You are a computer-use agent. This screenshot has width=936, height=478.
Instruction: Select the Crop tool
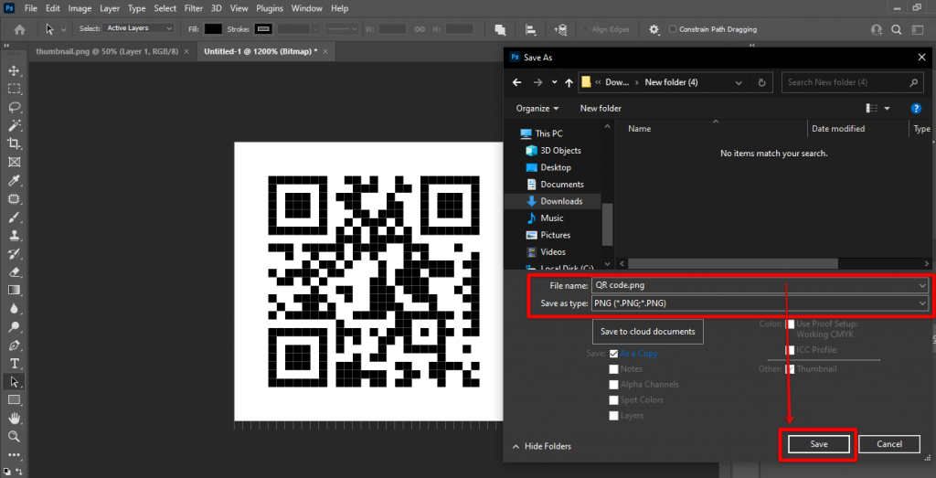coord(15,143)
